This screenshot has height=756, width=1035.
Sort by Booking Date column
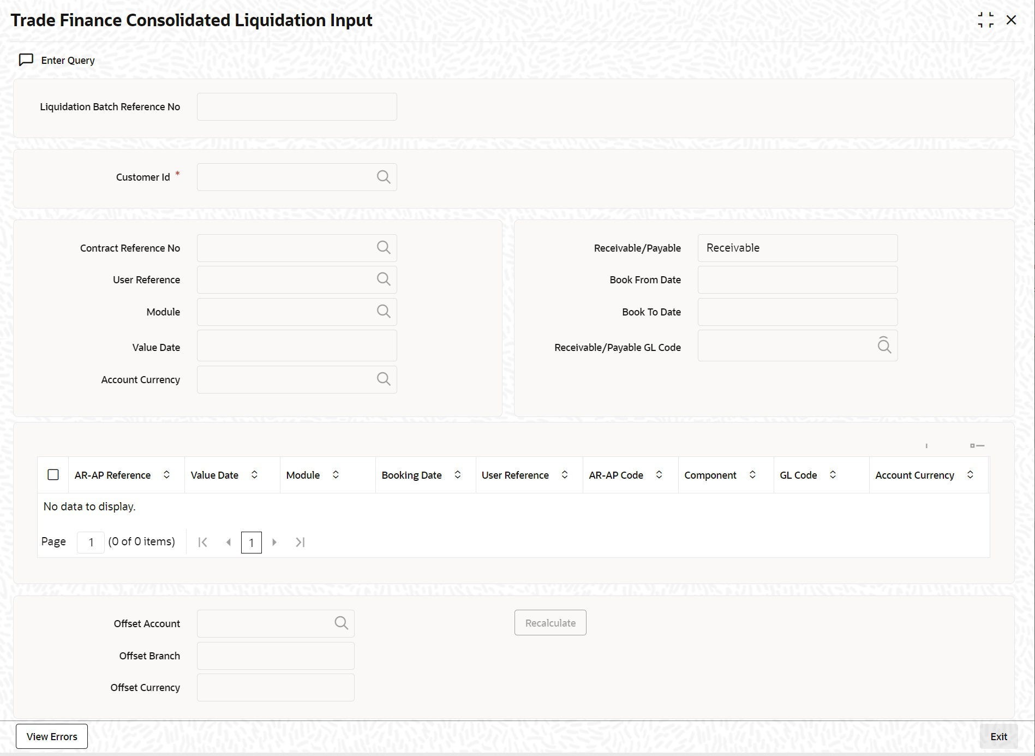click(457, 475)
